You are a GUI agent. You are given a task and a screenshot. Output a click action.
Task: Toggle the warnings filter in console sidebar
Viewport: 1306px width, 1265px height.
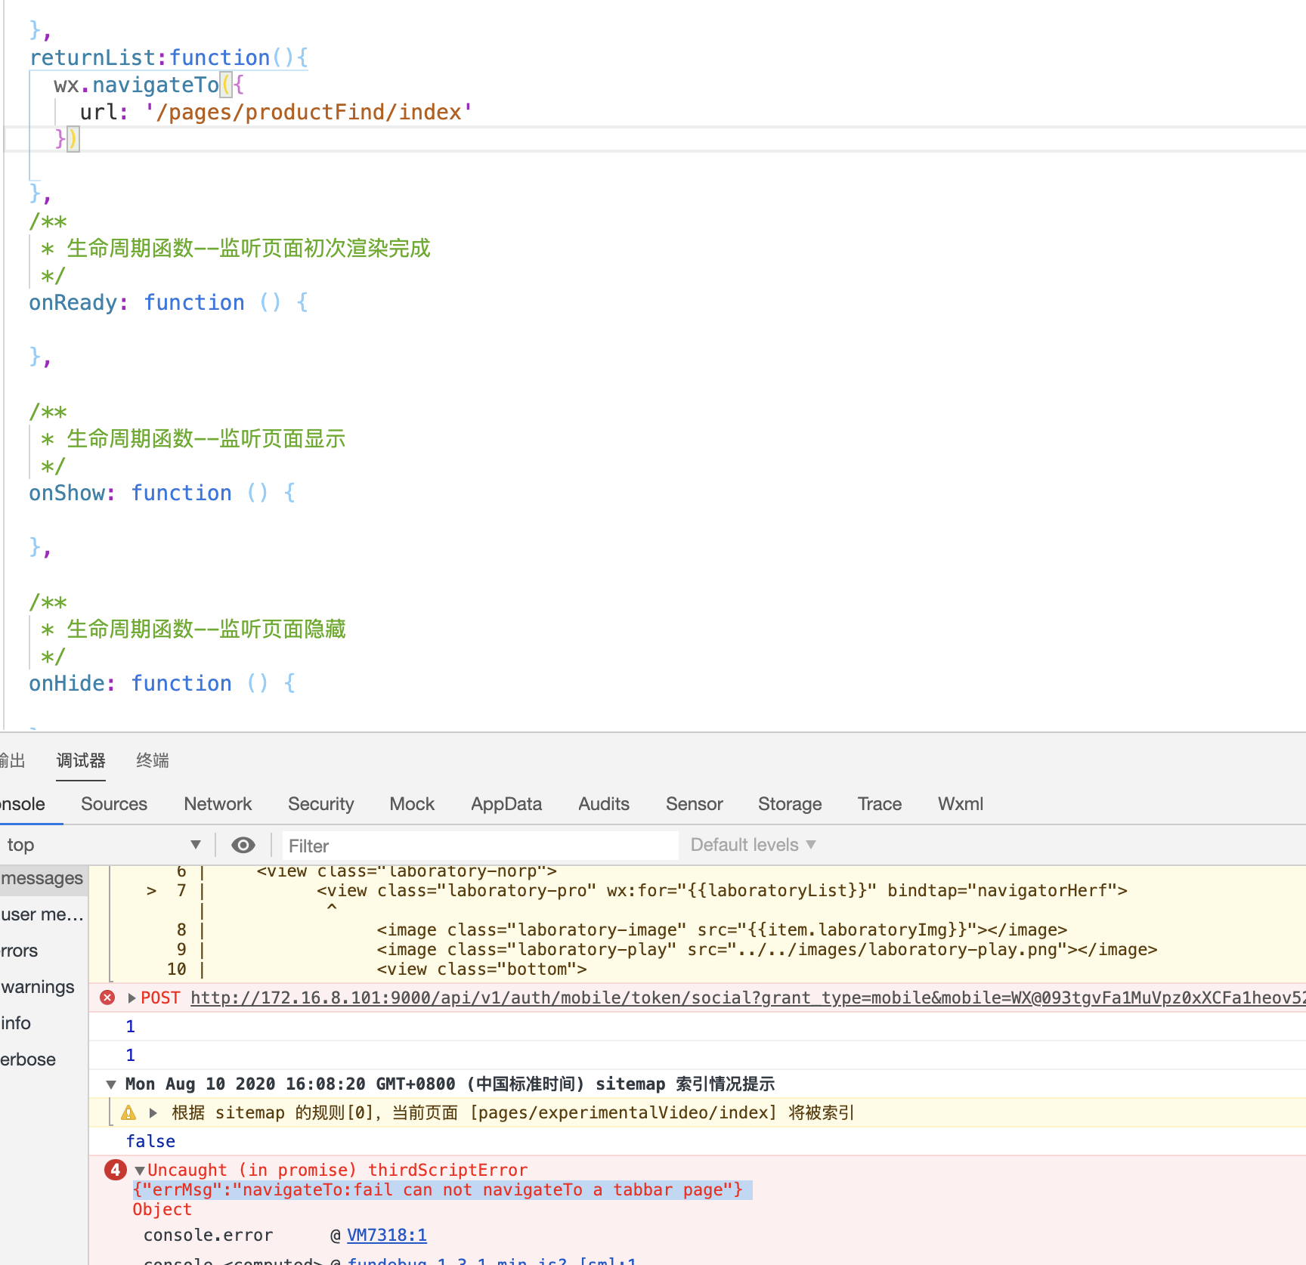(x=36, y=986)
